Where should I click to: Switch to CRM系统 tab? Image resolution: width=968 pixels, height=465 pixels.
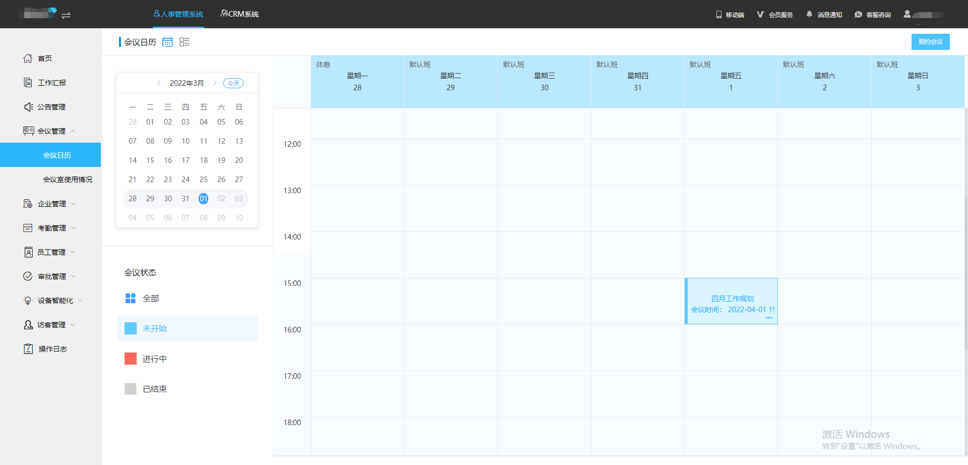[x=239, y=14]
